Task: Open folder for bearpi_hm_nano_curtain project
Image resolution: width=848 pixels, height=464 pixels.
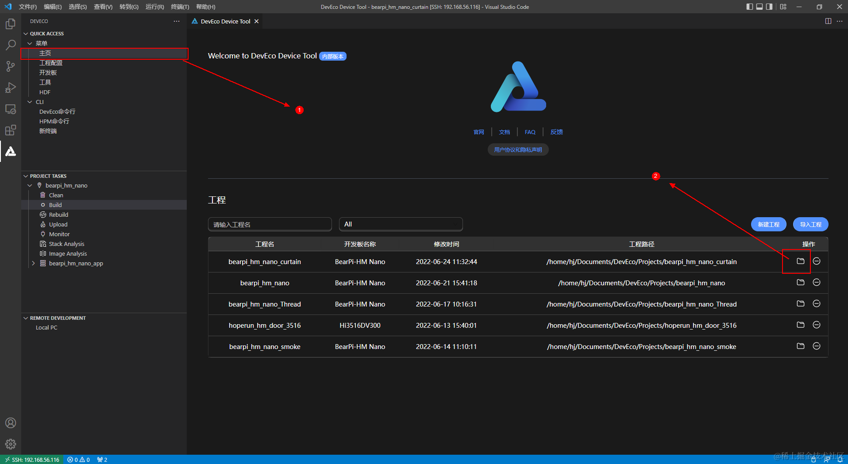Action: pyautogui.click(x=801, y=261)
